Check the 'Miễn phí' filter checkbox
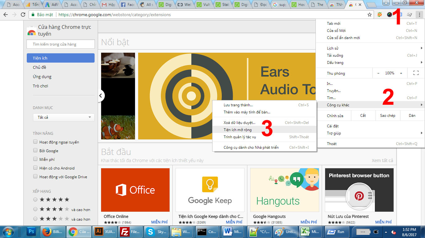Image resolution: width=425 pixels, height=238 pixels. coord(35,159)
